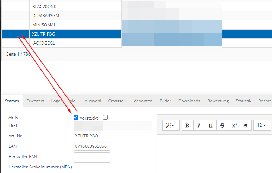This screenshot has width=272, height=173.
Task: Switch to the Erweitert tab
Action: point(35,101)
